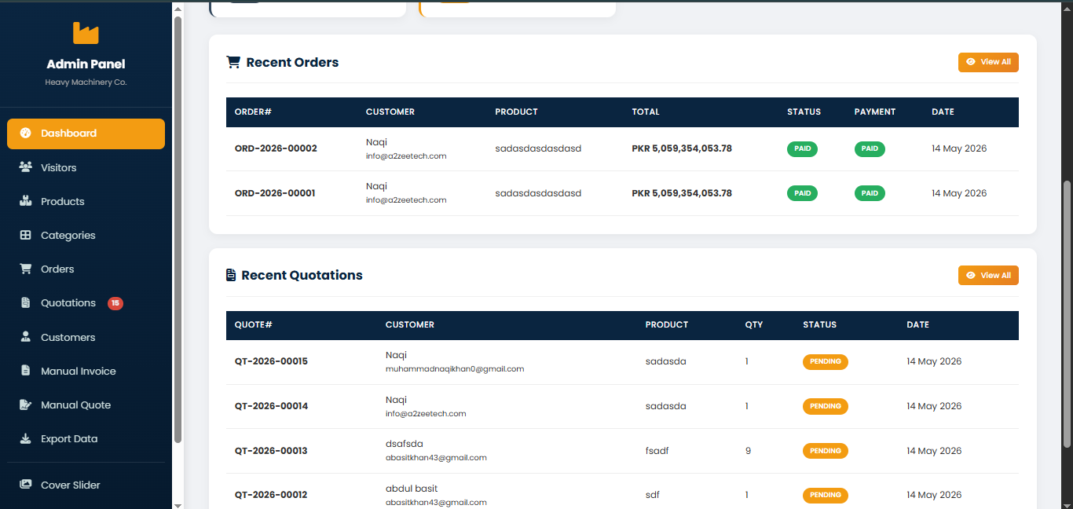
Task: Click View All for Recent Orders
Action: (988, 62)
